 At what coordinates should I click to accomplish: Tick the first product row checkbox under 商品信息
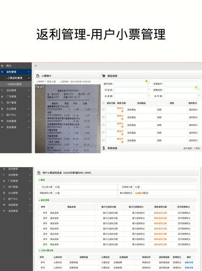(103, 109)
